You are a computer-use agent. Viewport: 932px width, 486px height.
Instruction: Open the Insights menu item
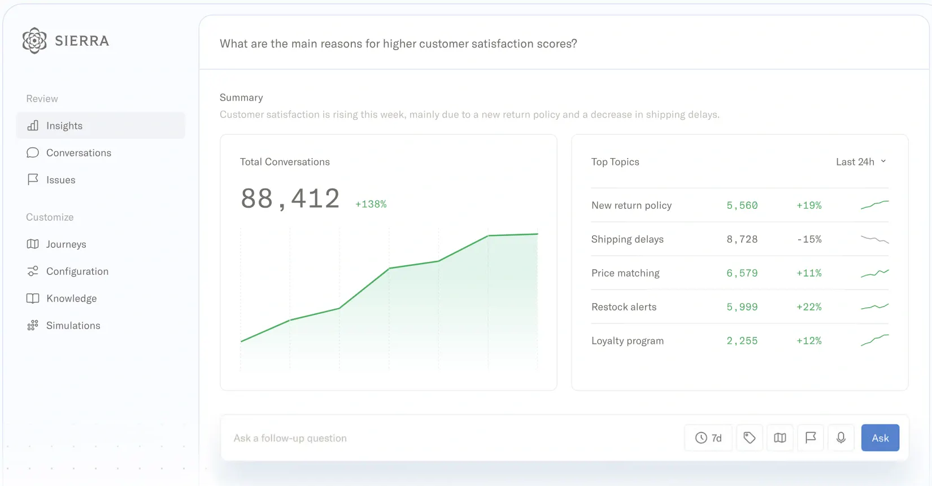pyautogui.click(x=101, y=125)
